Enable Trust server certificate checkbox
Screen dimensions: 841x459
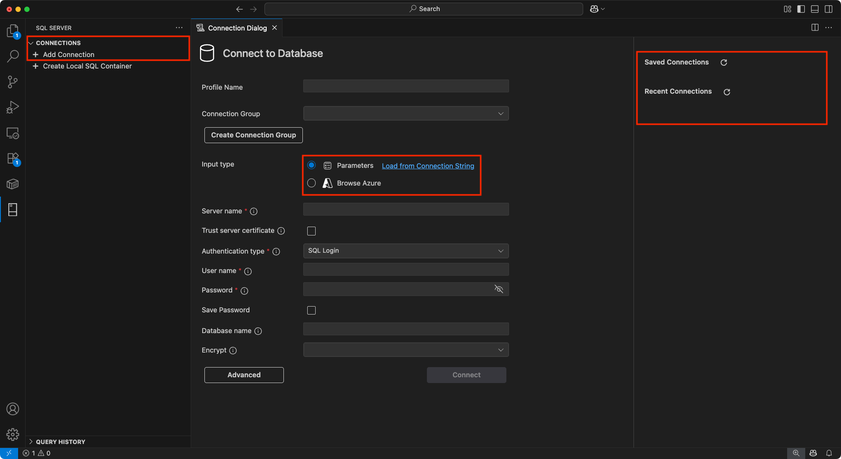pyautogui.click(x=312, y=231)
